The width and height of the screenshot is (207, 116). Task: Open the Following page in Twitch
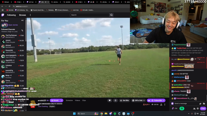click(x=11, y=15)
